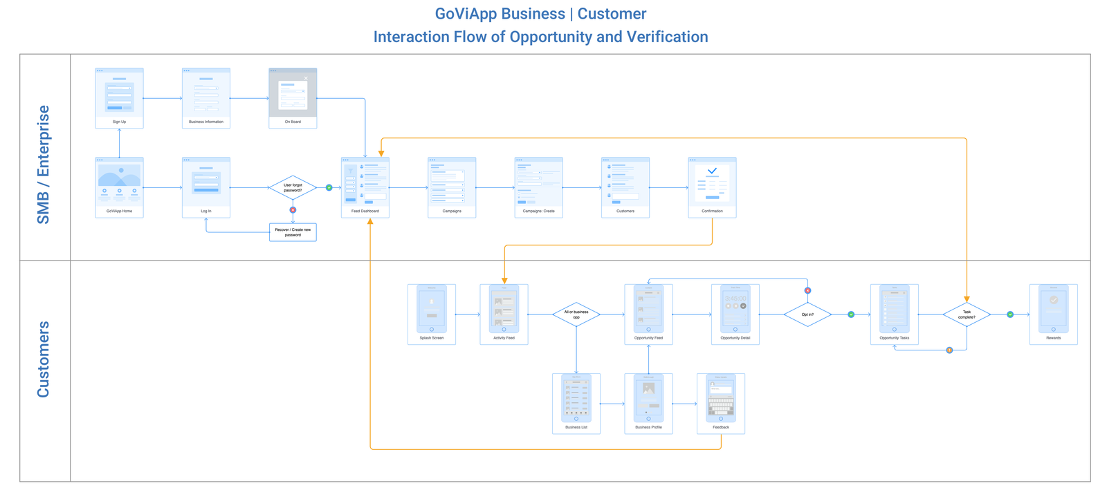Image resolution: width=1107 pixels, height=490 pixels.
Task: Select the Recover / Create new password box
Action: point(293,232)
